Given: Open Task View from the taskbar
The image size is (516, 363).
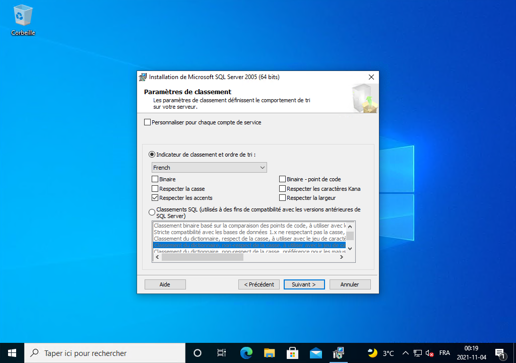Looking at the screenshot, I should tap(221, 352).
